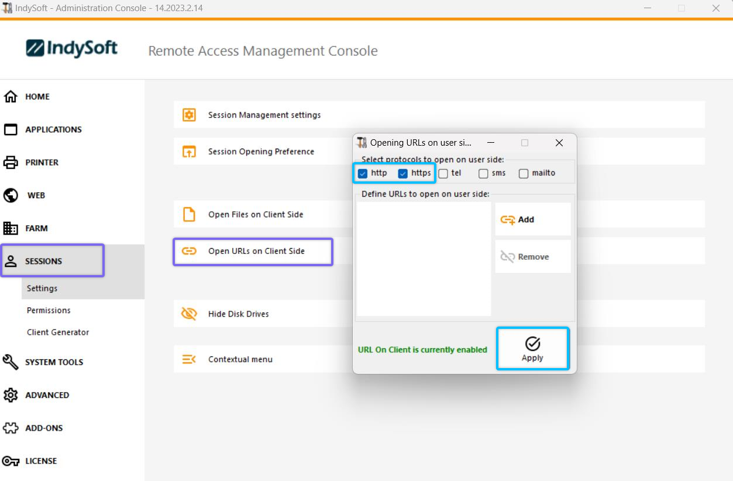The width and height of the screenshot is (733, 481).
Task: Check the mailto protocol checkbox
Action: click(x=524, y=173)
